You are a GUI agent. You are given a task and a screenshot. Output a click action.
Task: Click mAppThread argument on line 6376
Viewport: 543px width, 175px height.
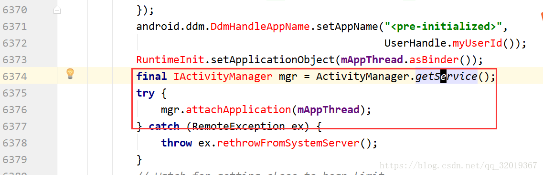(328, 110)
